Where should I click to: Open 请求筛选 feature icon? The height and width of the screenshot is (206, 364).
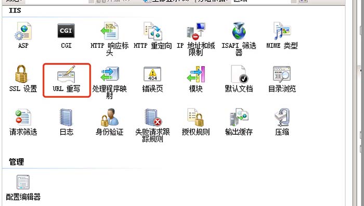pos(23,117)
